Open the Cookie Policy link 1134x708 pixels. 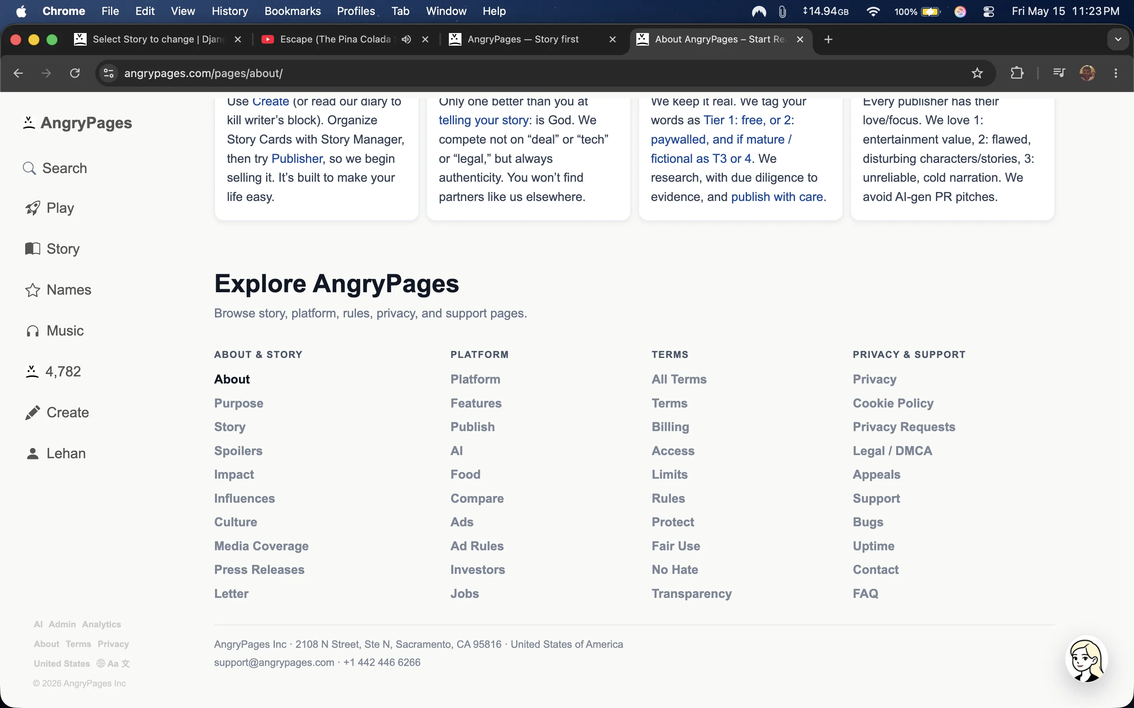click(893, 403)
